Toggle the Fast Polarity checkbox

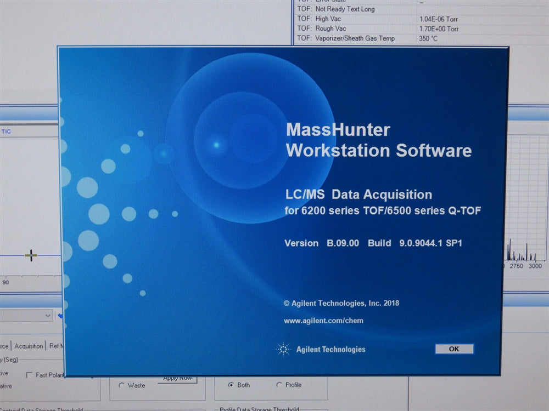click(30, 375)
